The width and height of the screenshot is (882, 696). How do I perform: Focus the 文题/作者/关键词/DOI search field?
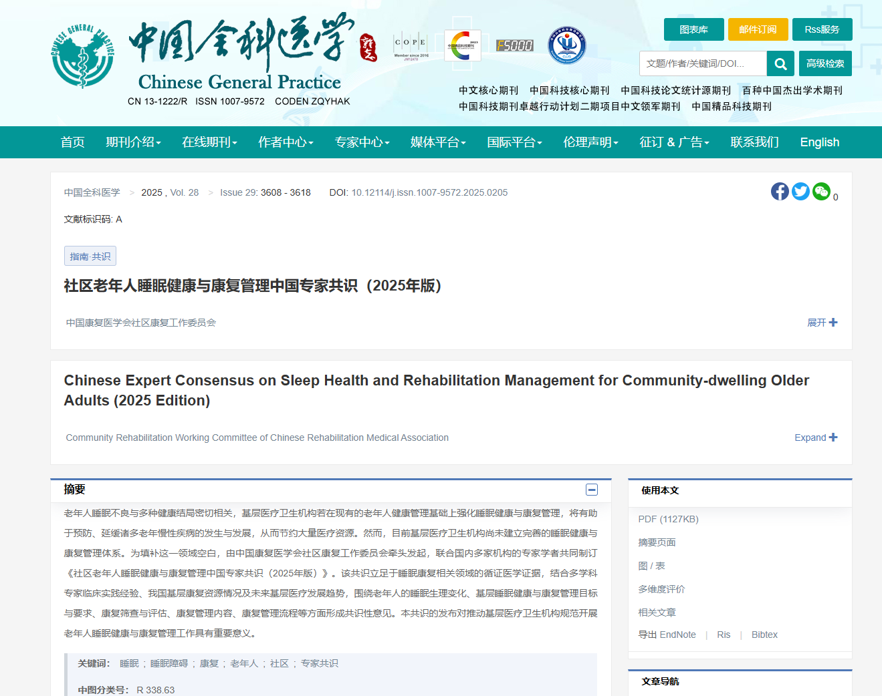tap(702, 63)
